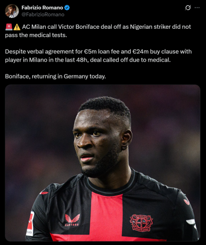
Task: Click the blue verified badge checkmark
Action: [x=67, y=8]
